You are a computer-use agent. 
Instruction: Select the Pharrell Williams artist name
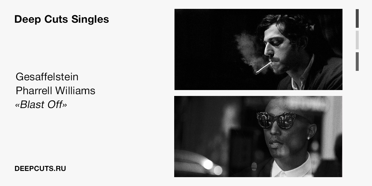(x=56, y=90)
